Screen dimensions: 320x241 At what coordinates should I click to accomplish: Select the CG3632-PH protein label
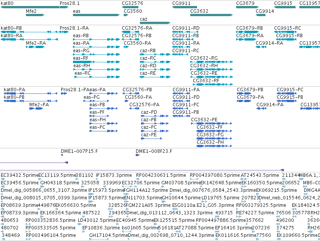pyautogui.click(x=210, y=142)
